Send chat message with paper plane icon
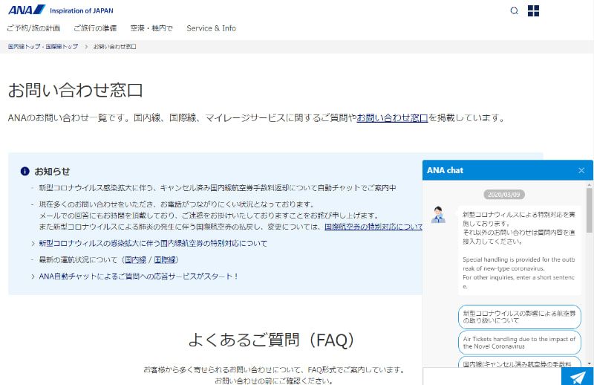 pyautogui.click(x=578, y=377)
